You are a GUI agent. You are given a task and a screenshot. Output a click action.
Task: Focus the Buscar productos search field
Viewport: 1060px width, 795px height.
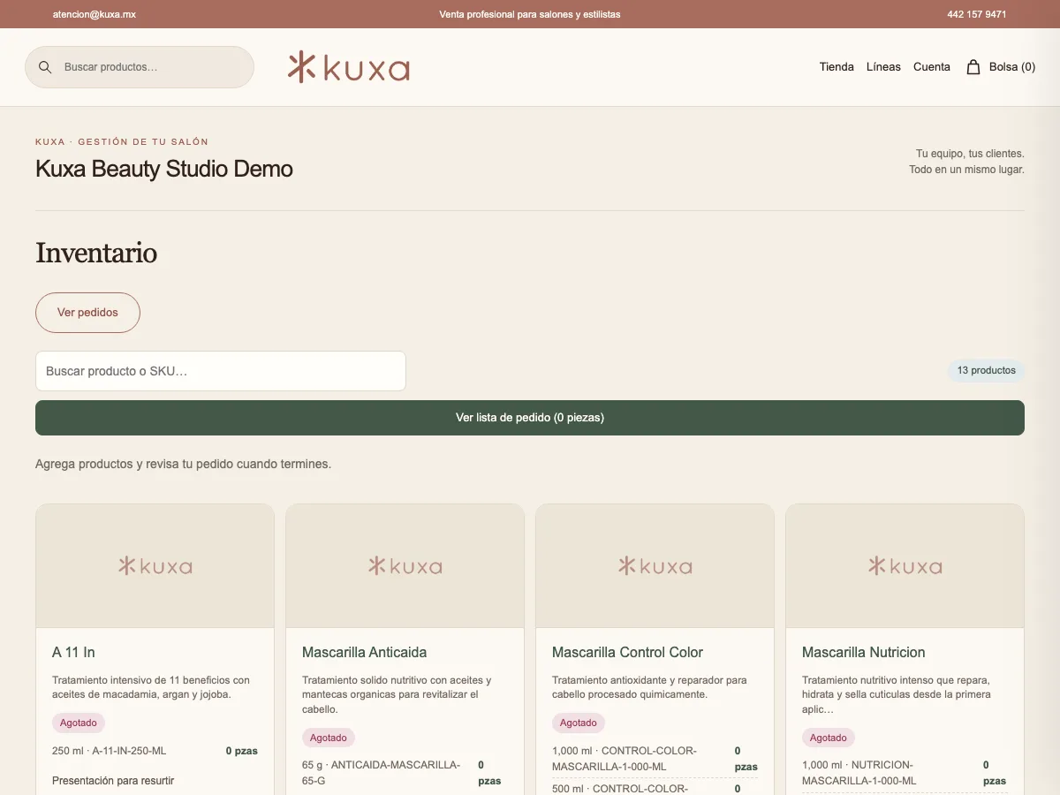coord(140,67)
